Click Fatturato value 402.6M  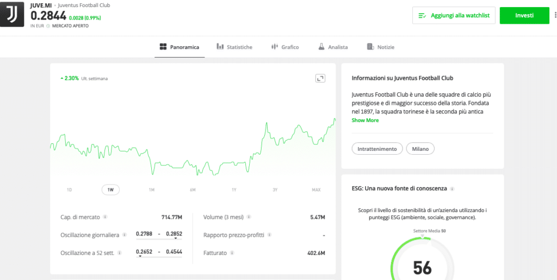[x=316, y=253]
